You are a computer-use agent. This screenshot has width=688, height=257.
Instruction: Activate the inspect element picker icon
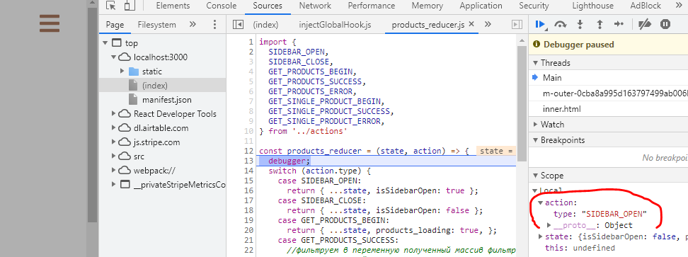111,6
